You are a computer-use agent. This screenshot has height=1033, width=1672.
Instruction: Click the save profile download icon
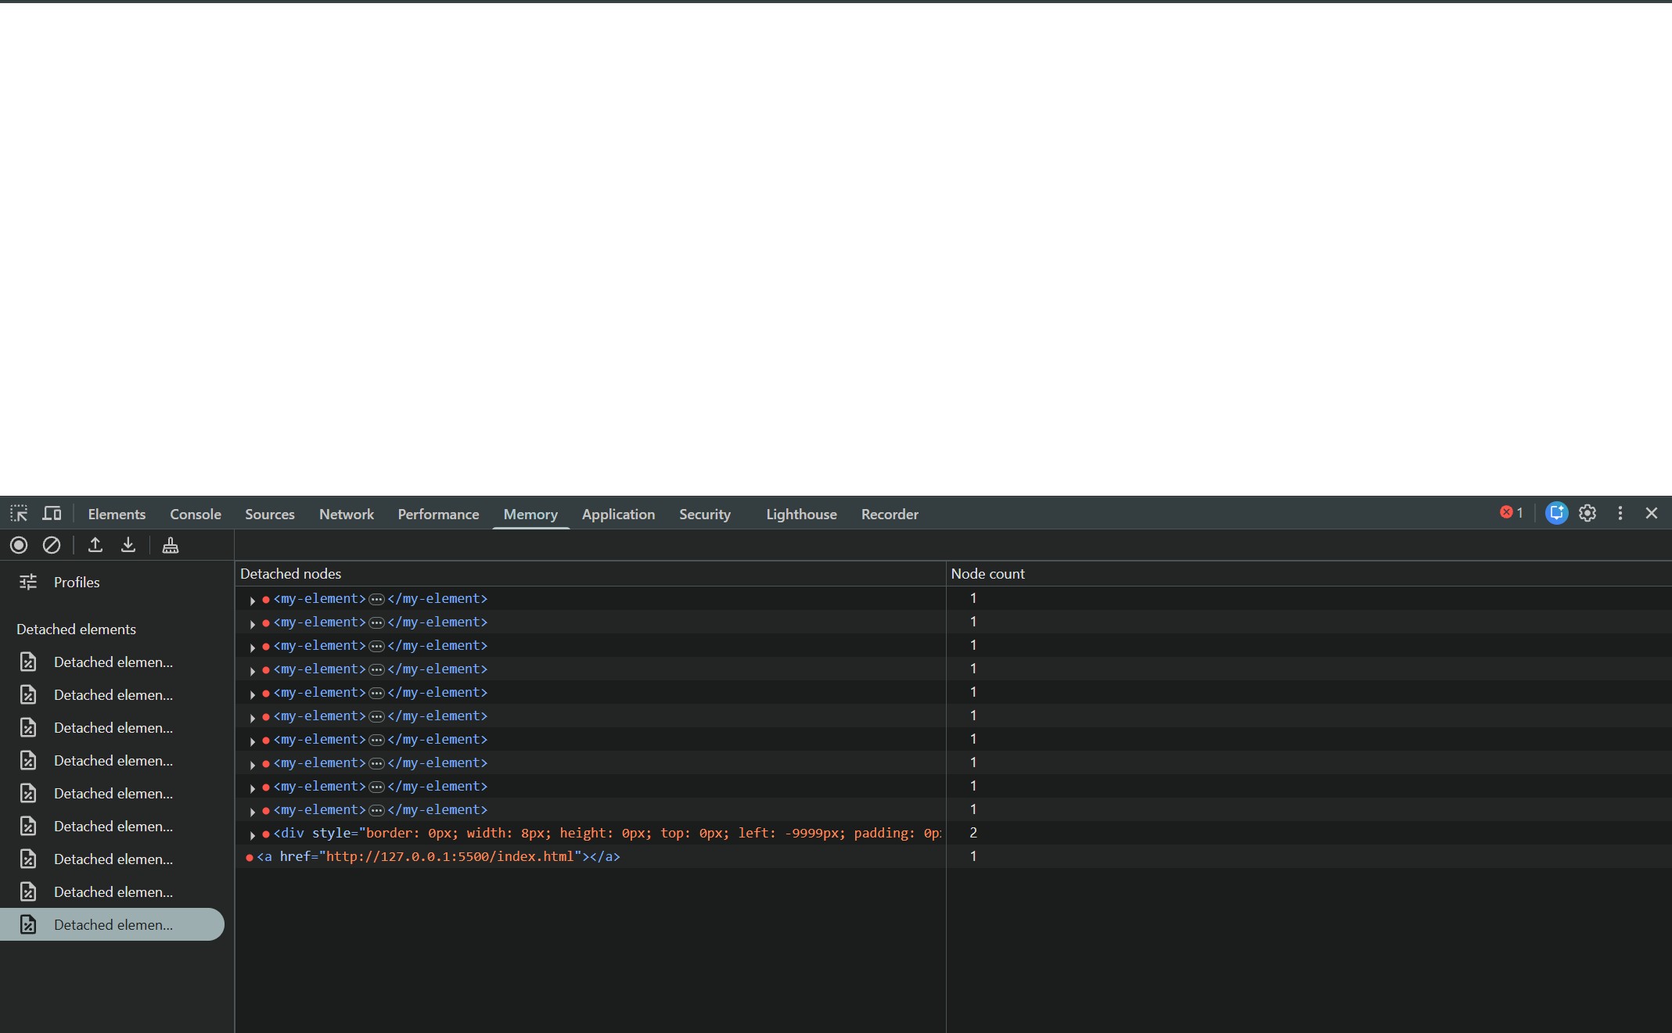coord(128,545)
